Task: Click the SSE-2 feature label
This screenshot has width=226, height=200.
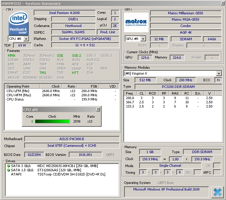Action: click(x=76, y=56)
